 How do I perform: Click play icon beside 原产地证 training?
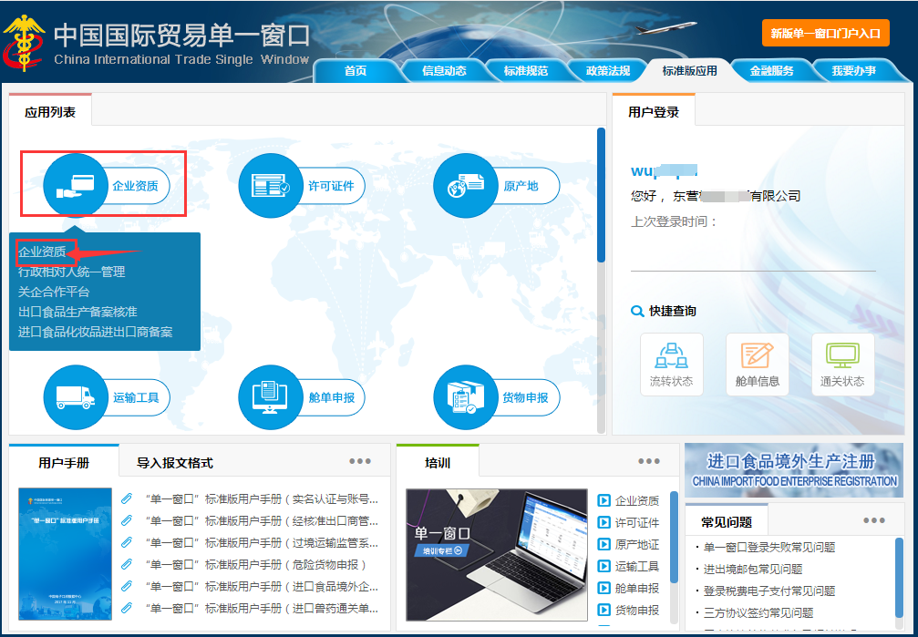603,544
